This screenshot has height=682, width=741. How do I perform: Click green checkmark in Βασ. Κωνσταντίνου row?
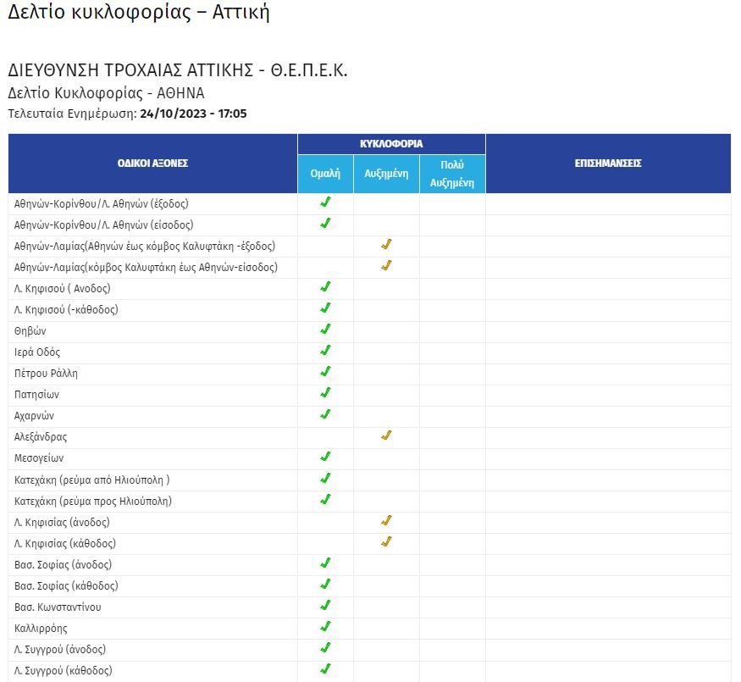click(x=325, y=606)
